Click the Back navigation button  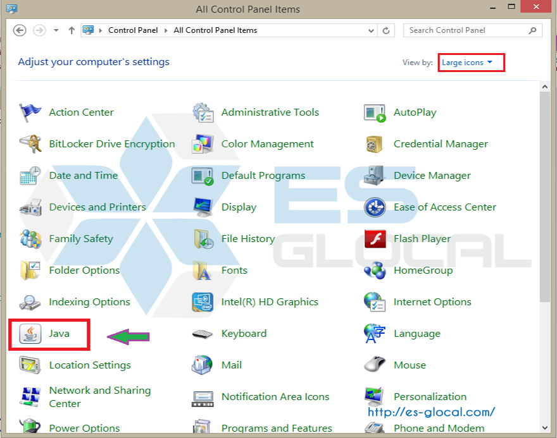point(20,30)
